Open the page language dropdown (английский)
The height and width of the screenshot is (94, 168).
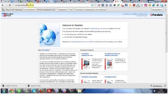click(30, 10)
